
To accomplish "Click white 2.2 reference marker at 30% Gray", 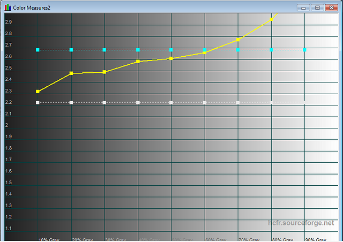I will click(x=105, y=102).
